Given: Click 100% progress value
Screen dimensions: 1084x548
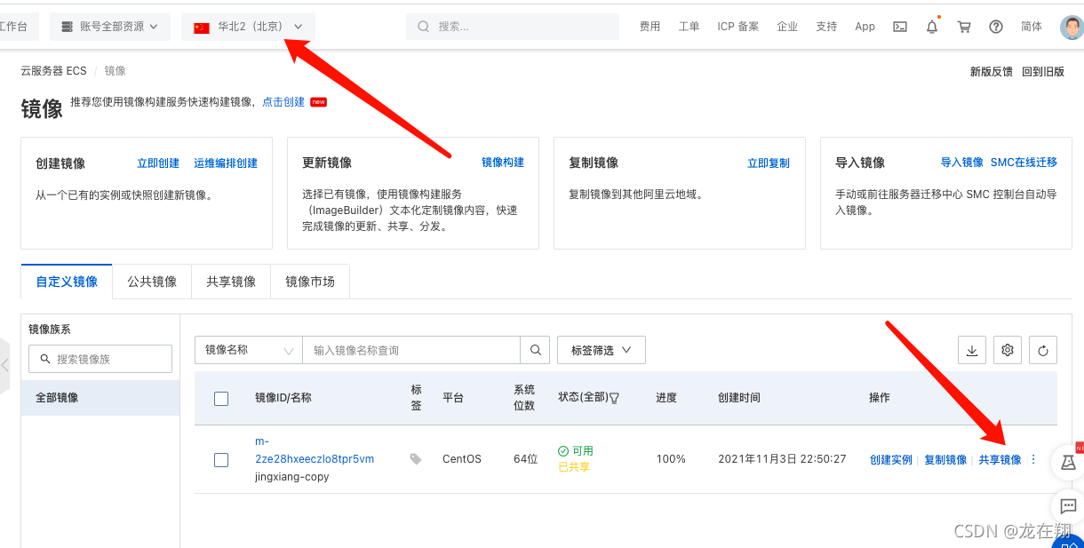Looking at the screenshot, I should (671, 459).
